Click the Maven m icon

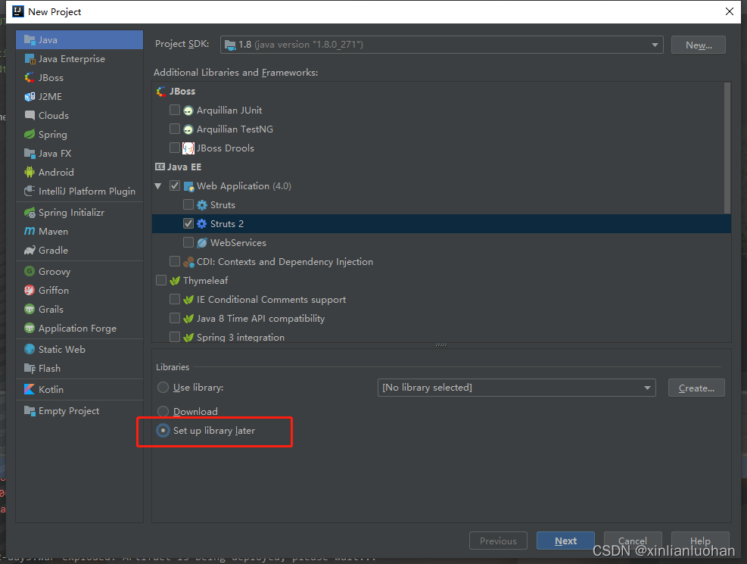(x=30, y=231)
